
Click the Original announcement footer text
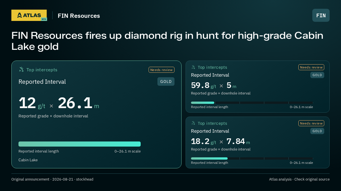[x=52, y=179]
